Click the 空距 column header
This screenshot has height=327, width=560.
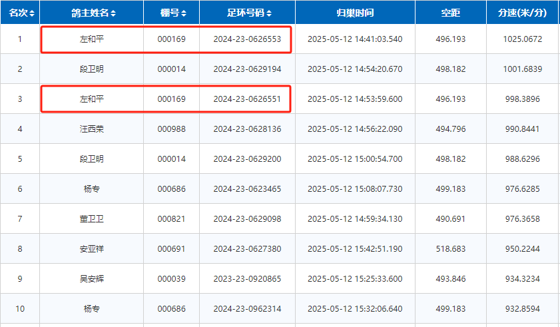(x=450, y=13)
